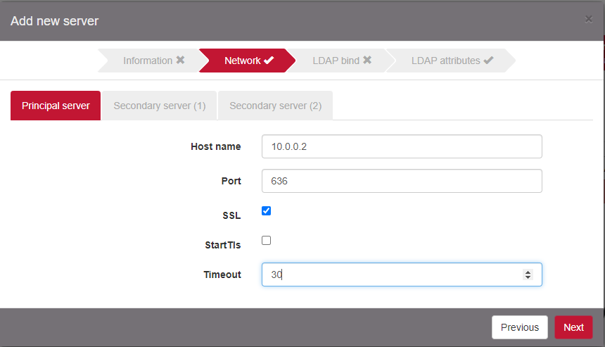Screen dimensions: 605x347
Task: Switch to Secondary server (1) tab
Action: [x=159, y=106]
